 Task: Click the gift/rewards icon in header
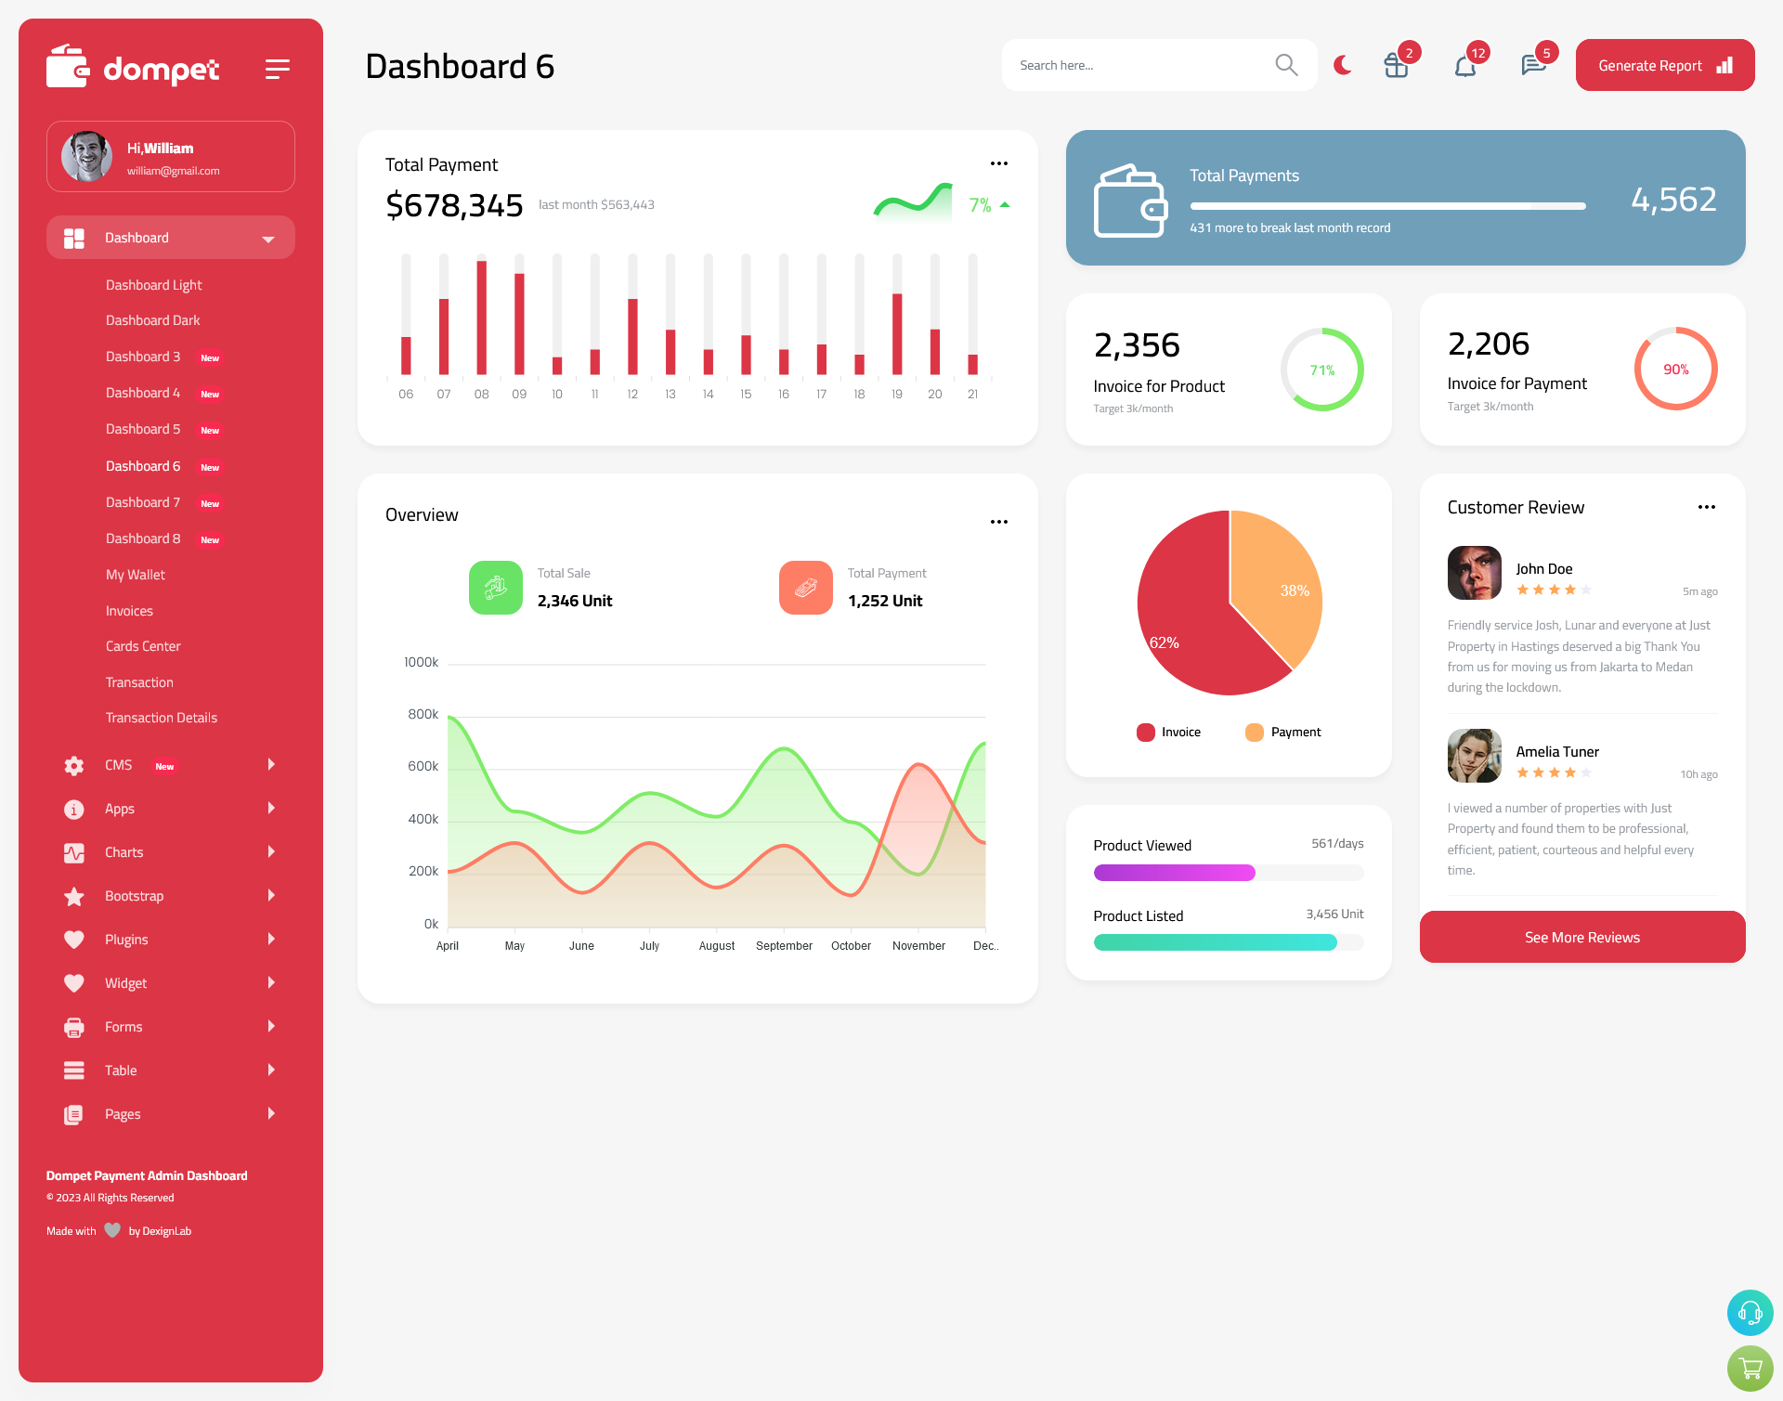coord(1395,65)
